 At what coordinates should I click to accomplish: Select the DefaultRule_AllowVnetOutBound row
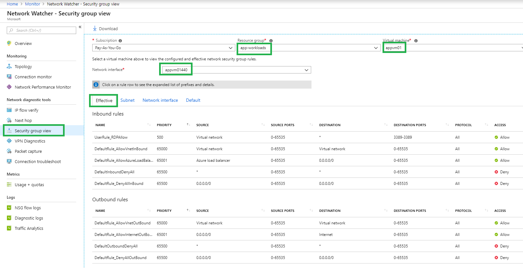coord(308,223)
